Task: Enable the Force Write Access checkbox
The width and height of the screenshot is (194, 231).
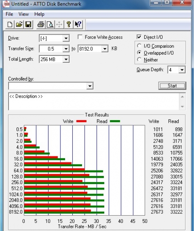Action: coord(80,37)
